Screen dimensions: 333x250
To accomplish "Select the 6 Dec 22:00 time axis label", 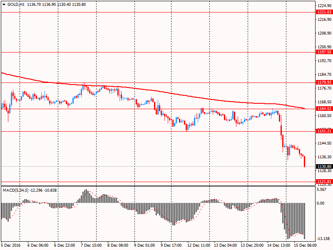I will point(65,245).
